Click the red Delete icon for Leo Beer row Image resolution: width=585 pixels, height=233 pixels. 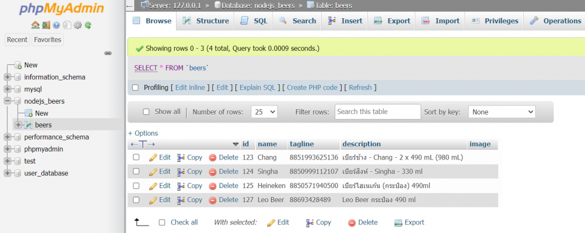coord(213,201)
